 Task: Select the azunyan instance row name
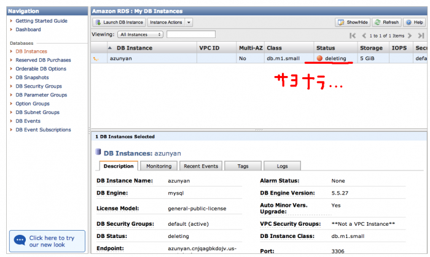point(120,58)
